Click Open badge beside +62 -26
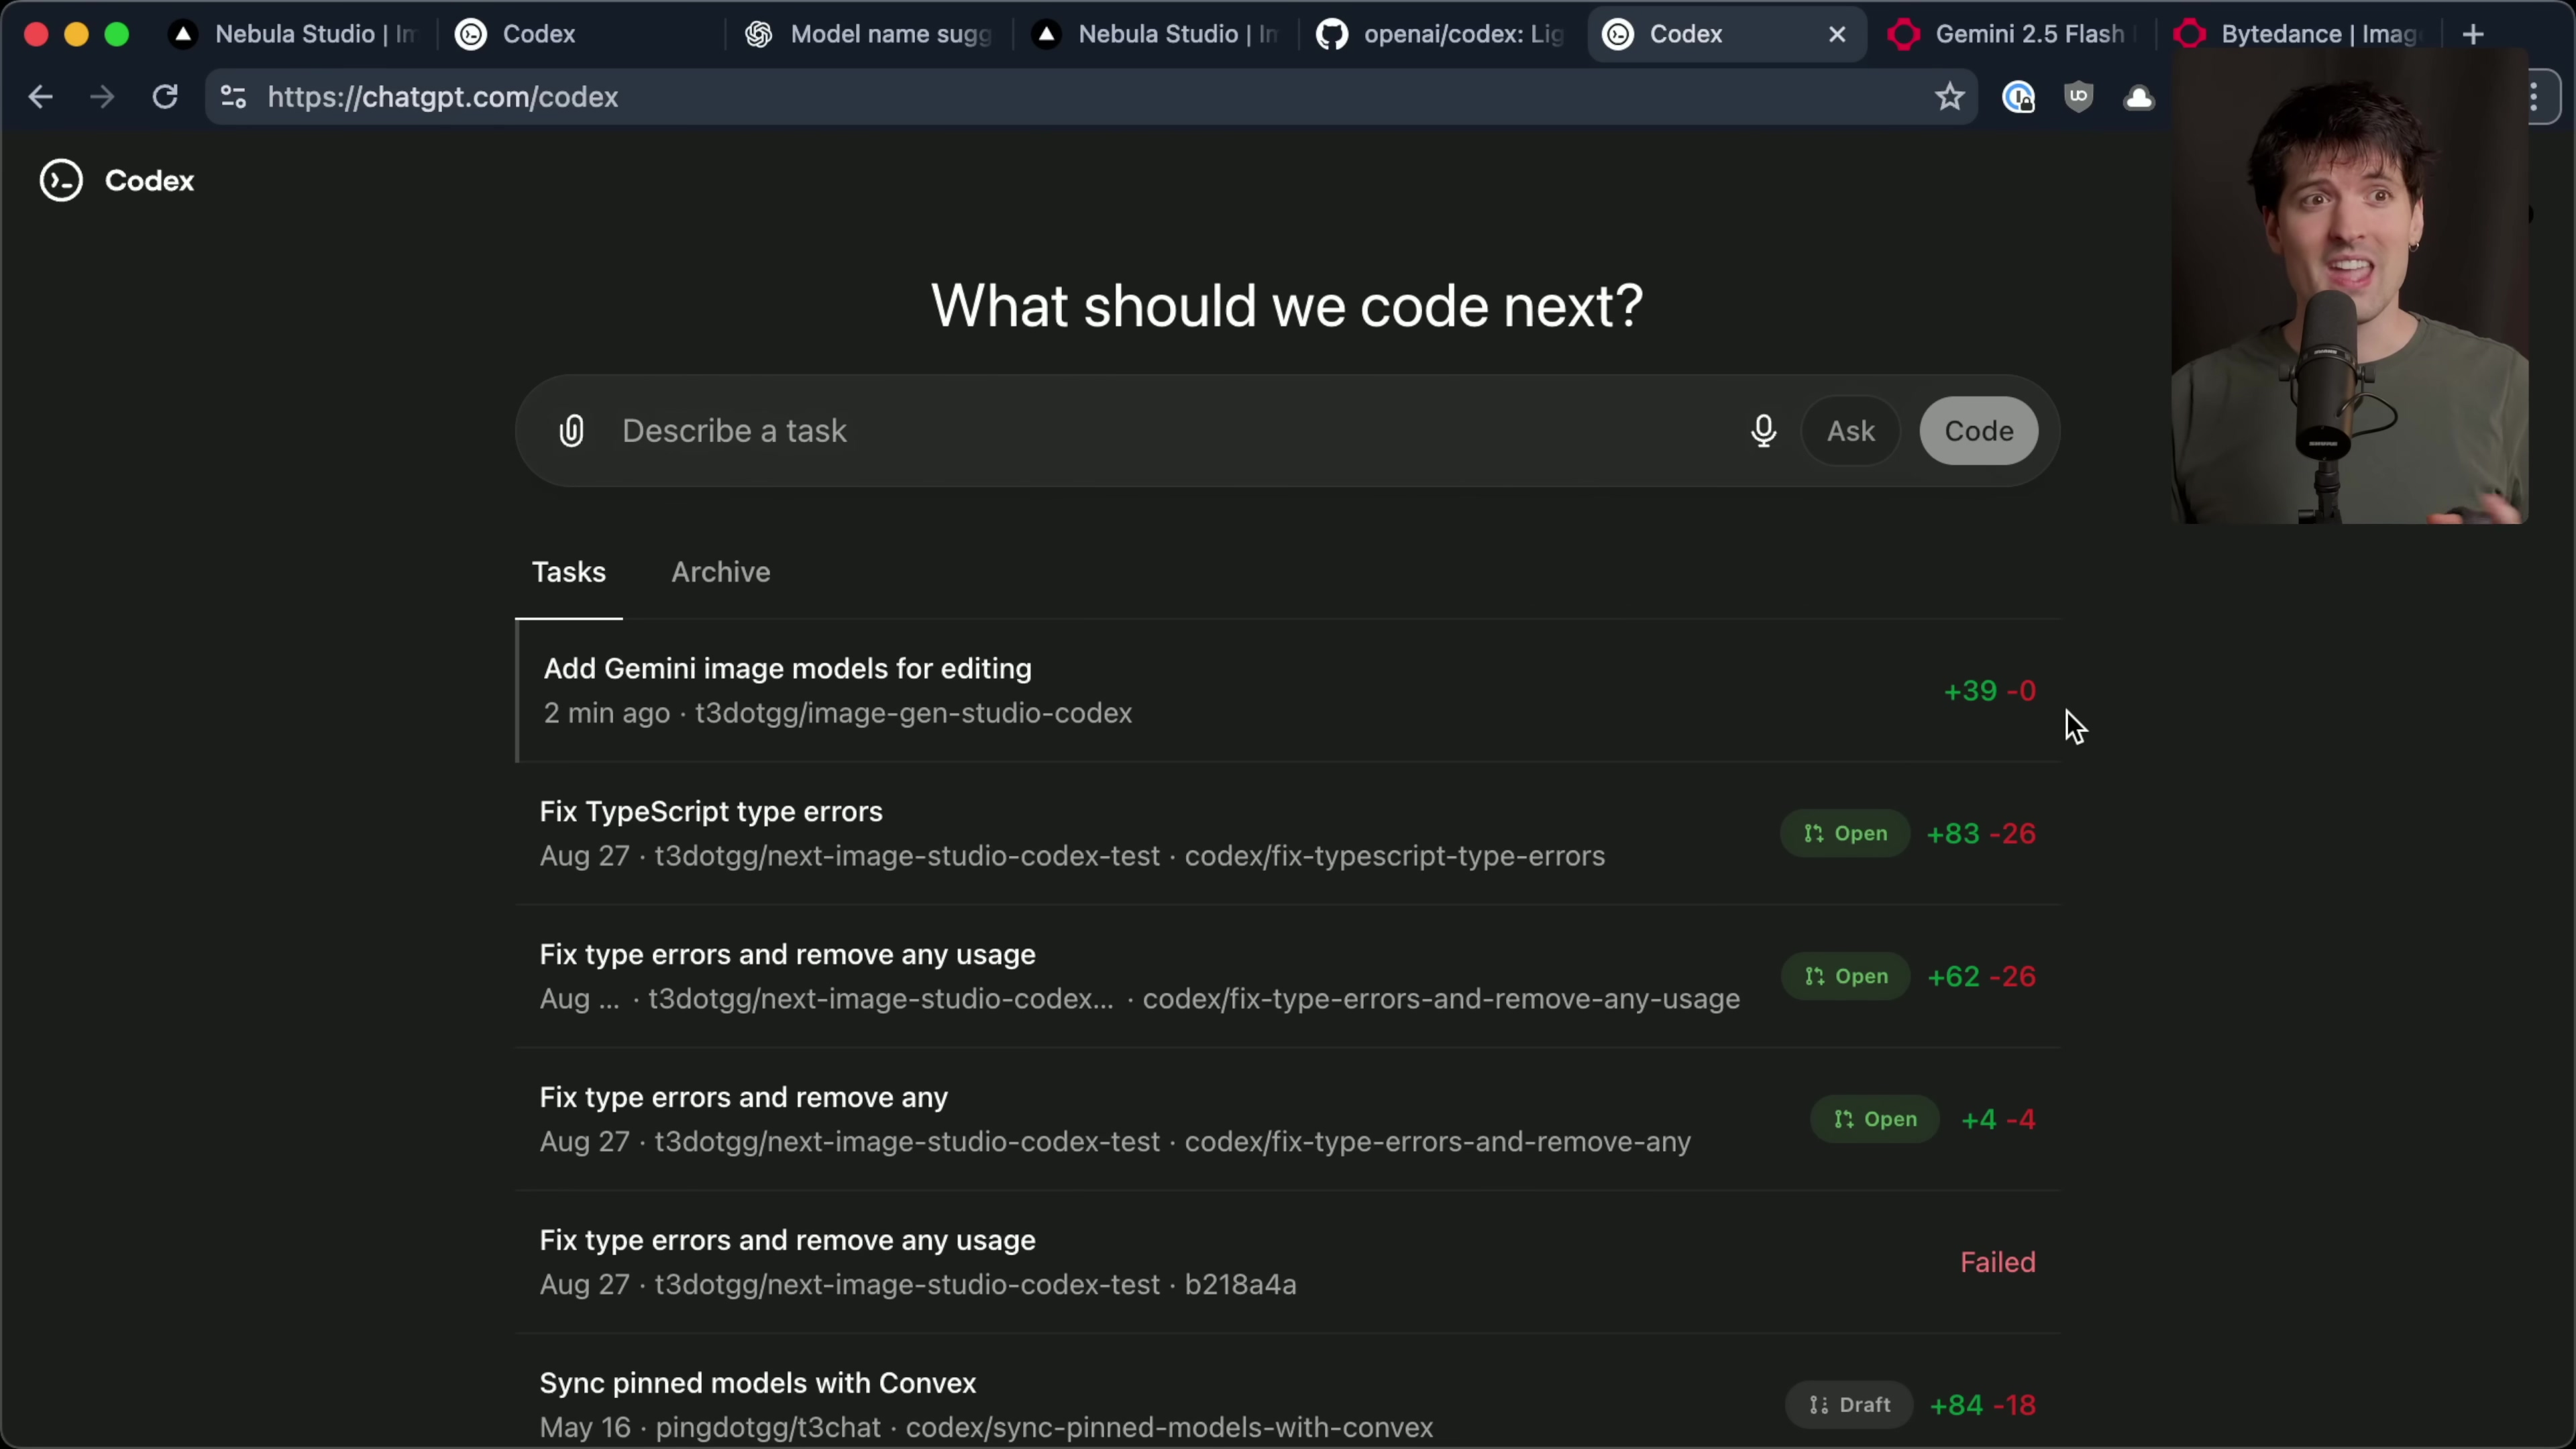The image size is (2576, 1449). tap(1845, 977)
